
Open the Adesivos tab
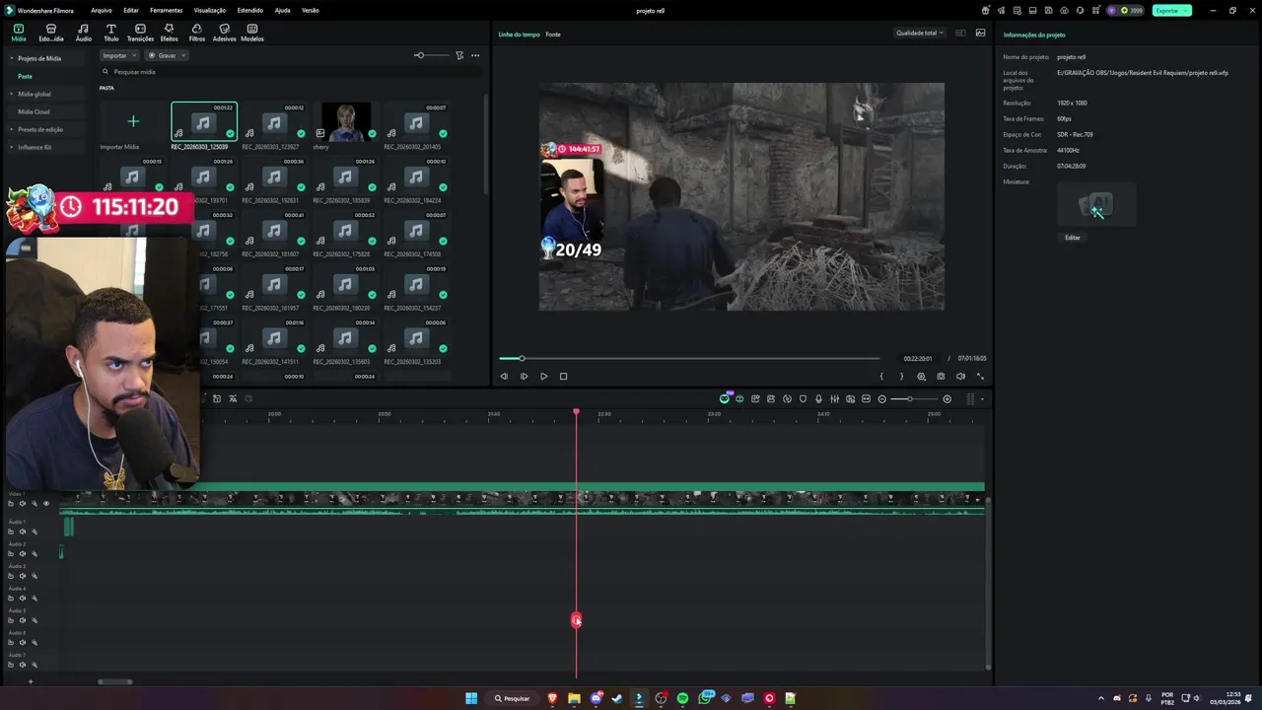[x=225, y=33]
